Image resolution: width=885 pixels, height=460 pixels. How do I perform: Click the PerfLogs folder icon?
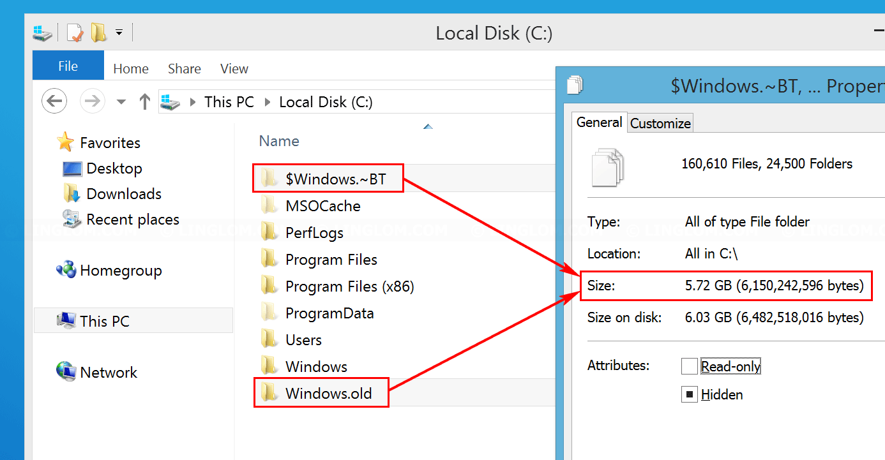[269, 232]
